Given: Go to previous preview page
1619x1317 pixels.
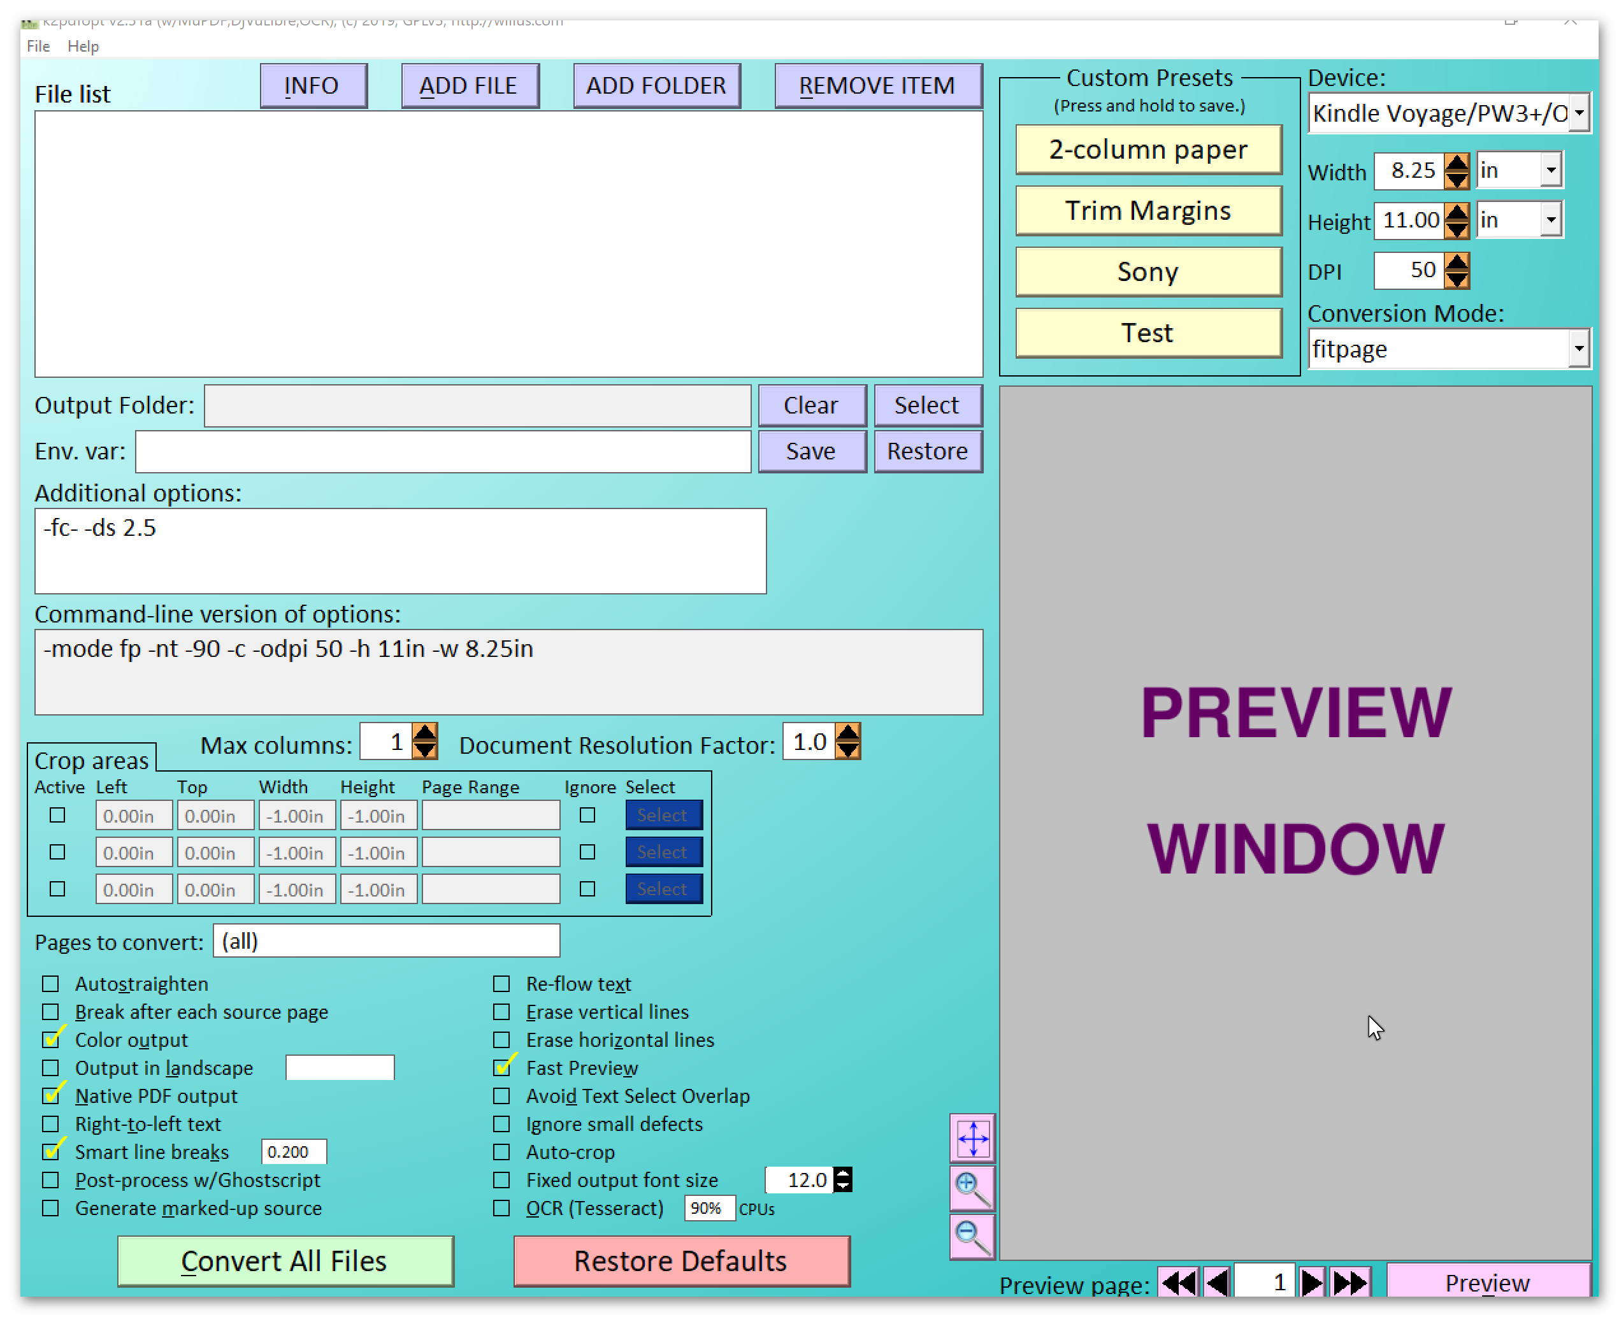Looking at the screenshot, I should tap(1217, 1283).
